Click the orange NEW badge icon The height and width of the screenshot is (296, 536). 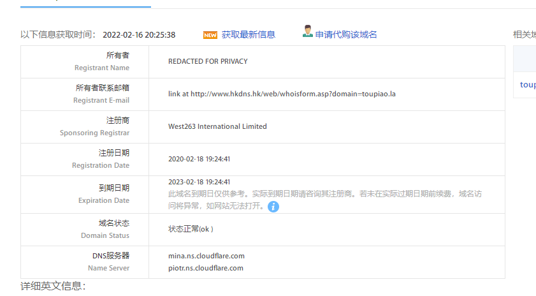click(x=210, y=35)
